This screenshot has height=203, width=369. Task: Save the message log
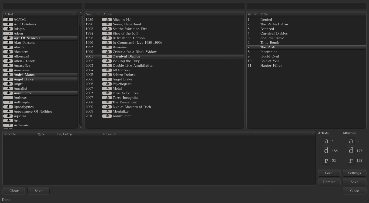(x=39, y=191)
